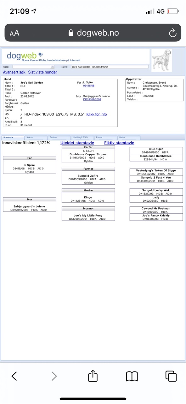
Task: Open the Avansert søk link
Action: [14, 72]
